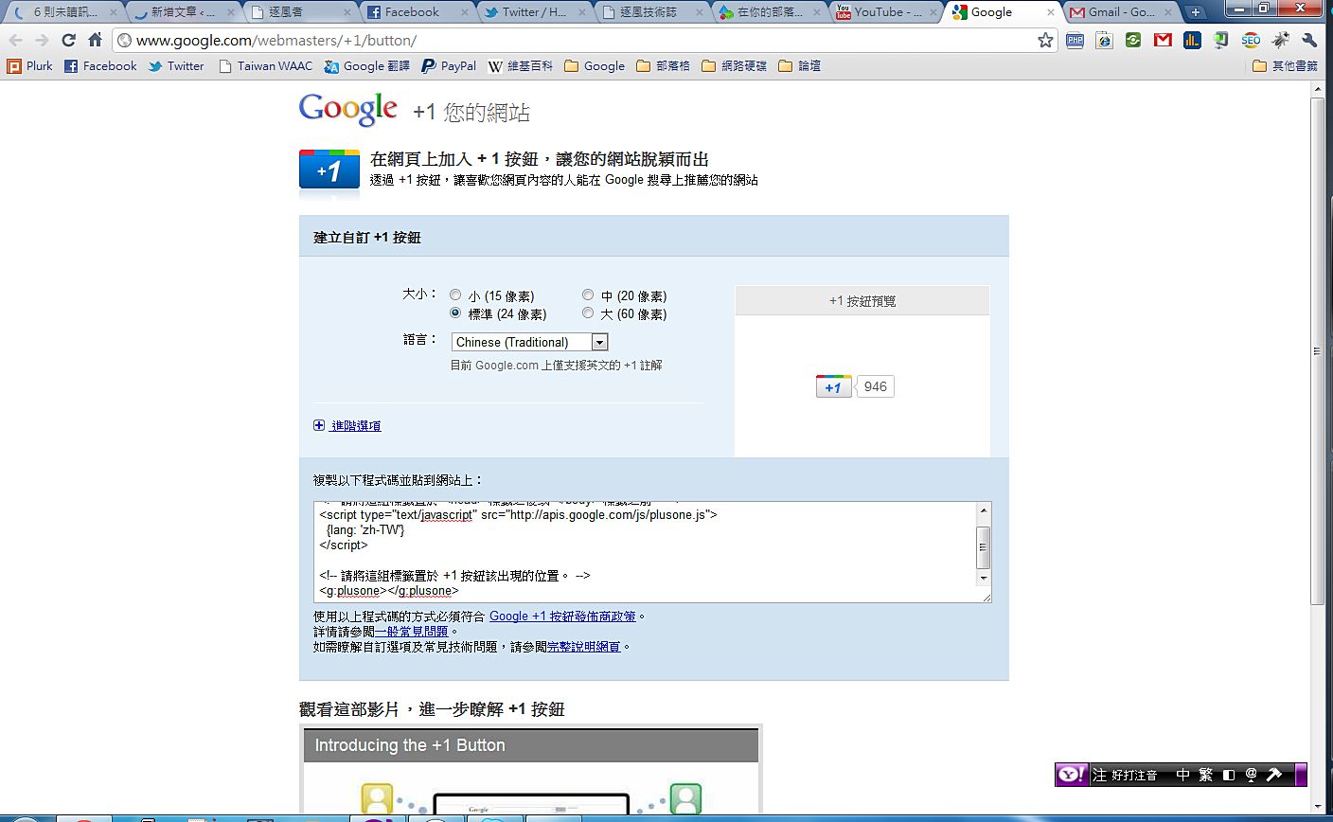Viewport: 1333px width, 822px height.
Task: Open a new tab with the plus button
Action: pyautogui.click(x=1196, y=12)
